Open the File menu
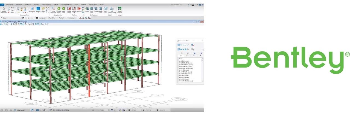Screen dimensions: 350x116 2,5
